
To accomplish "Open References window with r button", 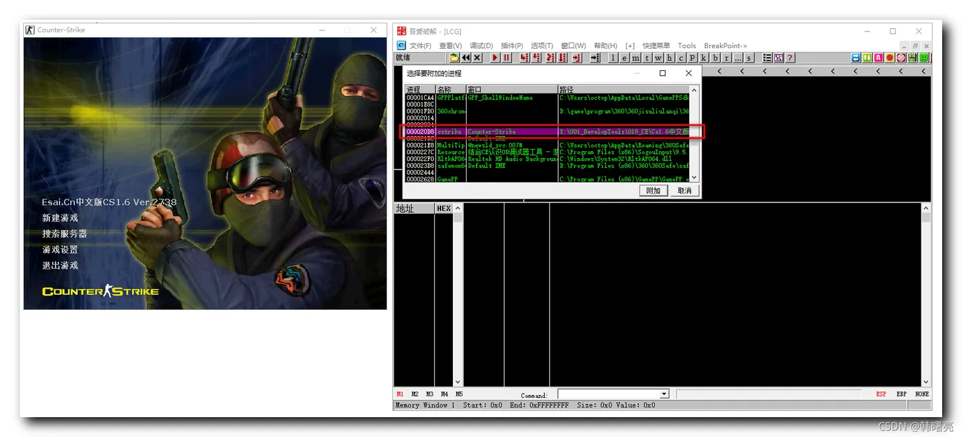I will click(726, 58).
